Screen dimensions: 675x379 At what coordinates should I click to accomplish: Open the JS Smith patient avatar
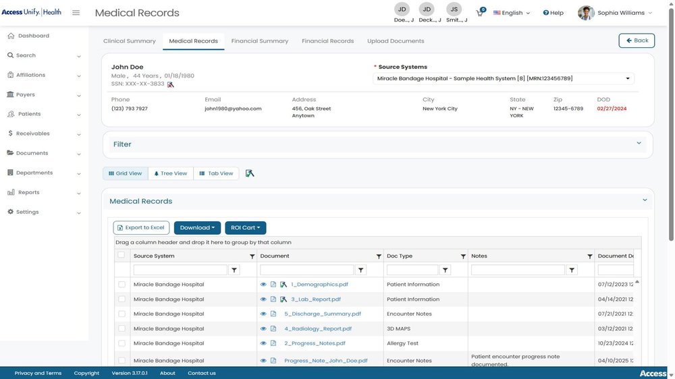[454, 9]
